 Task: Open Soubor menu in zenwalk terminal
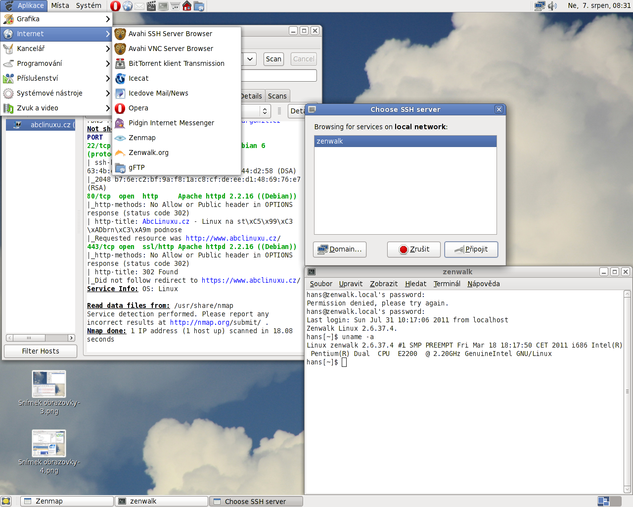click(321, 284)
